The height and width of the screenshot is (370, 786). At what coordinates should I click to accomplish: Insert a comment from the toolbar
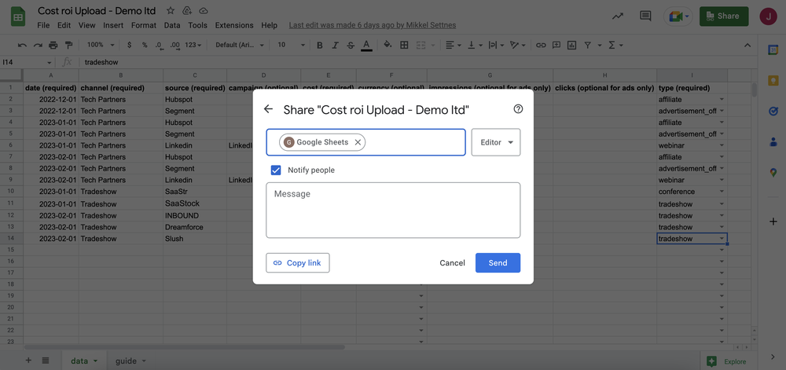pyautogui.click(x=556, y=45)
